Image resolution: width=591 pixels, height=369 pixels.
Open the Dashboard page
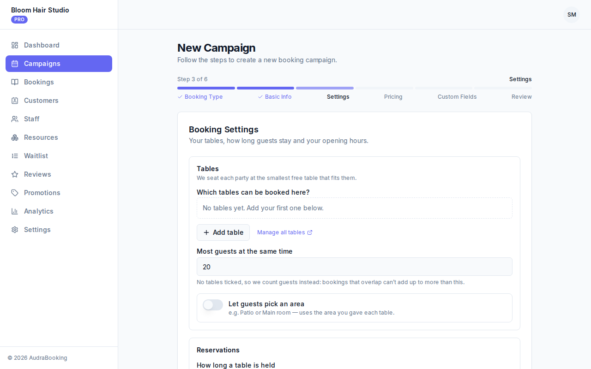(59, 45)
